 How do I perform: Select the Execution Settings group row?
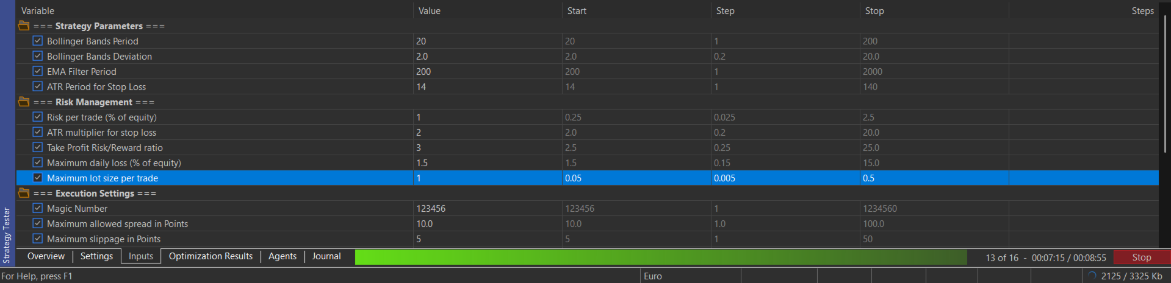click(x=588, y=193)
